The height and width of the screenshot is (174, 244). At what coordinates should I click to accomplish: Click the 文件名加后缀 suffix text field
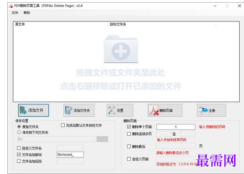click(70, 161)
